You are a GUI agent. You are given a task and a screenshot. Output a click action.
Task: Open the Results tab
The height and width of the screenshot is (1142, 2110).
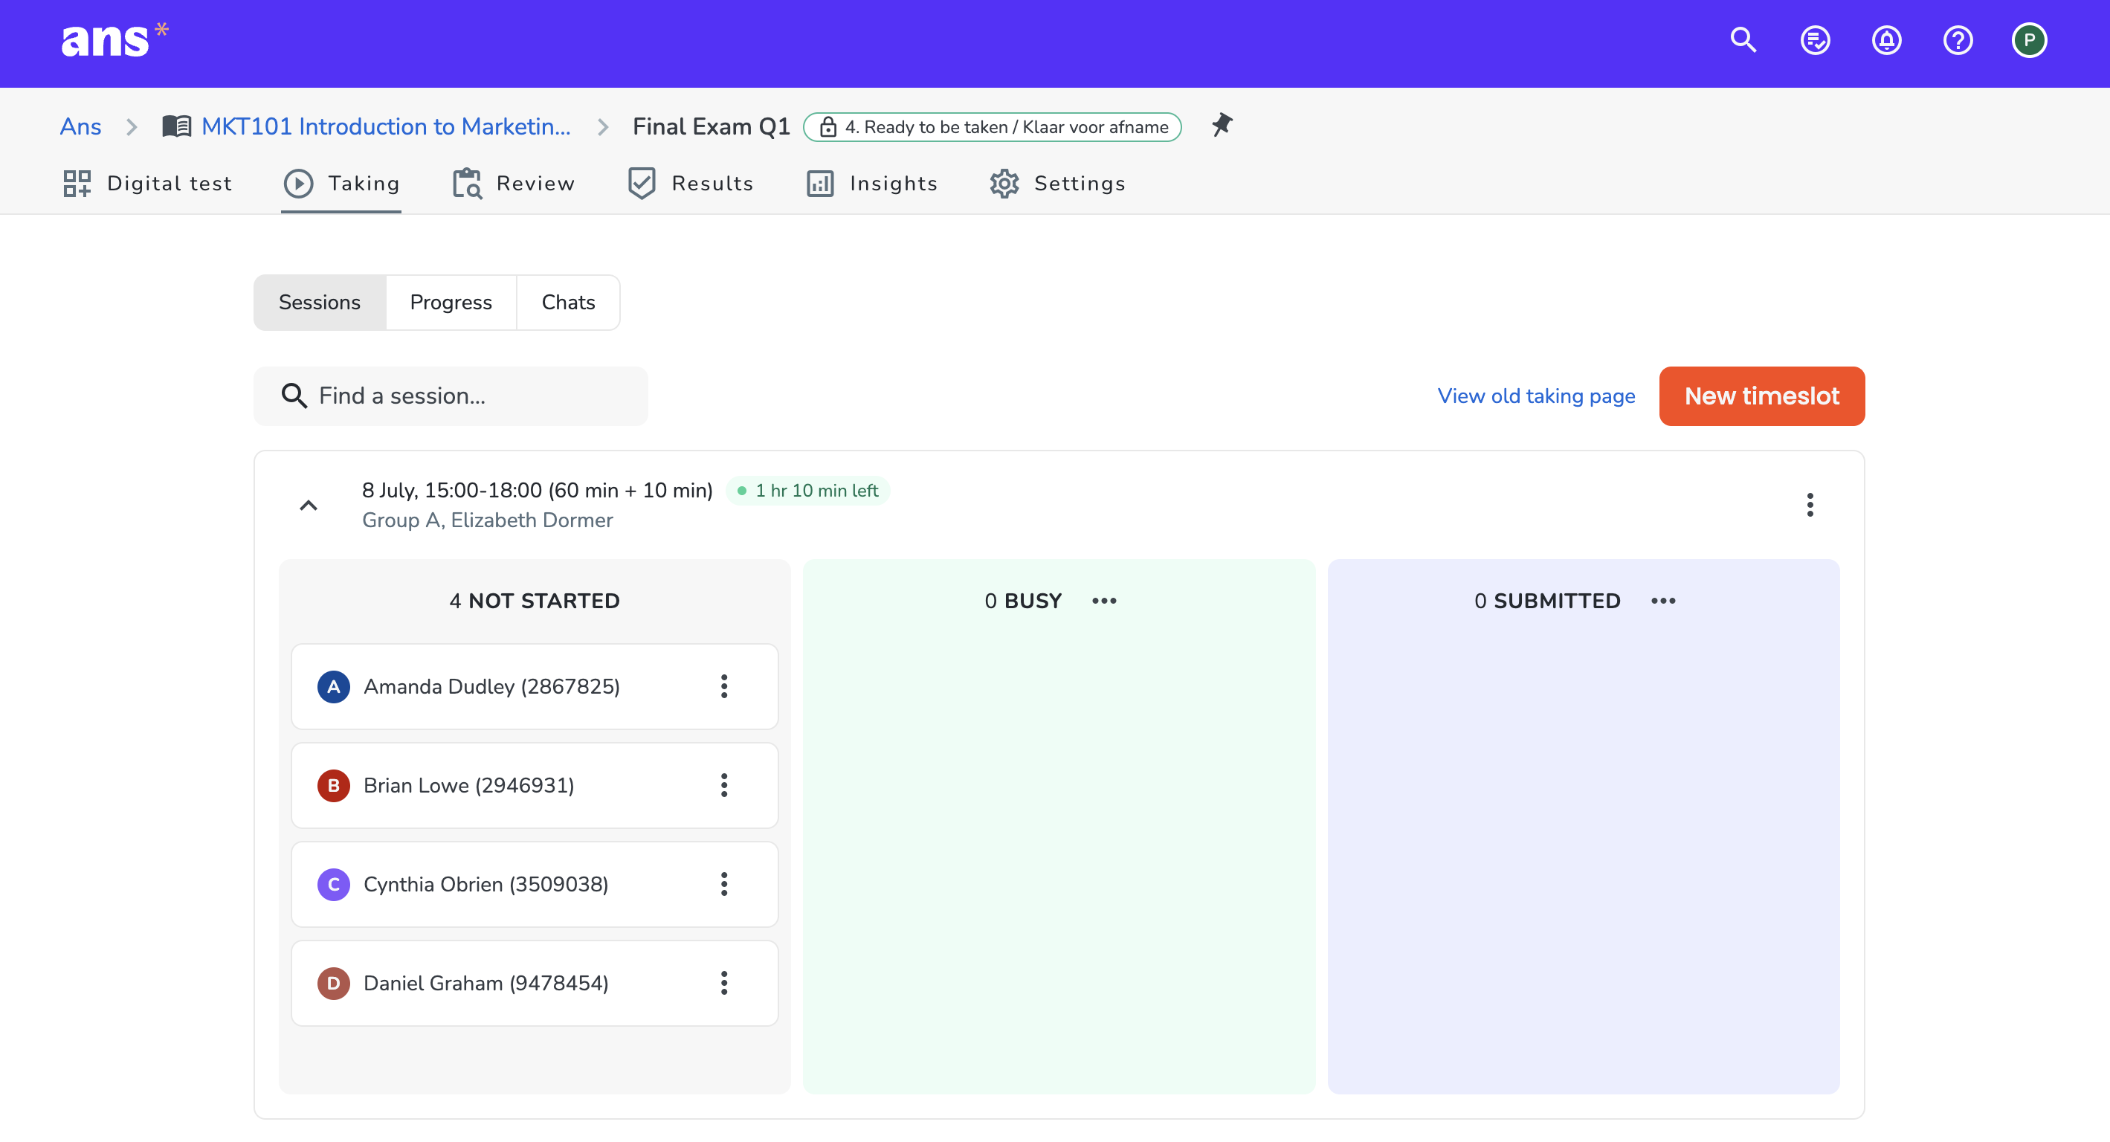(690, 184)
